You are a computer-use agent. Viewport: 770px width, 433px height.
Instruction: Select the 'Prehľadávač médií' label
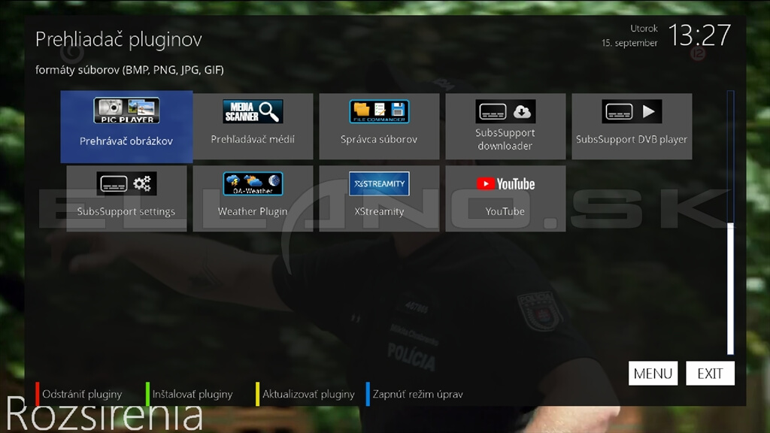point(253,139)
